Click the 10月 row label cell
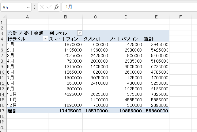 click(x=28, y=94)
